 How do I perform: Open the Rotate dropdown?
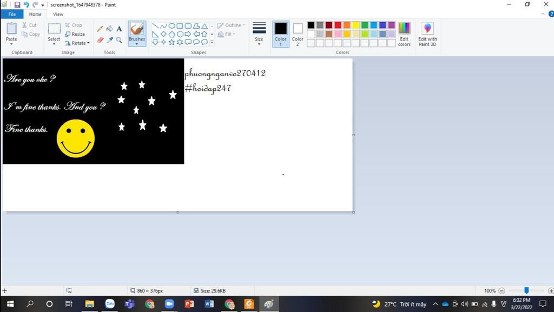77,43
